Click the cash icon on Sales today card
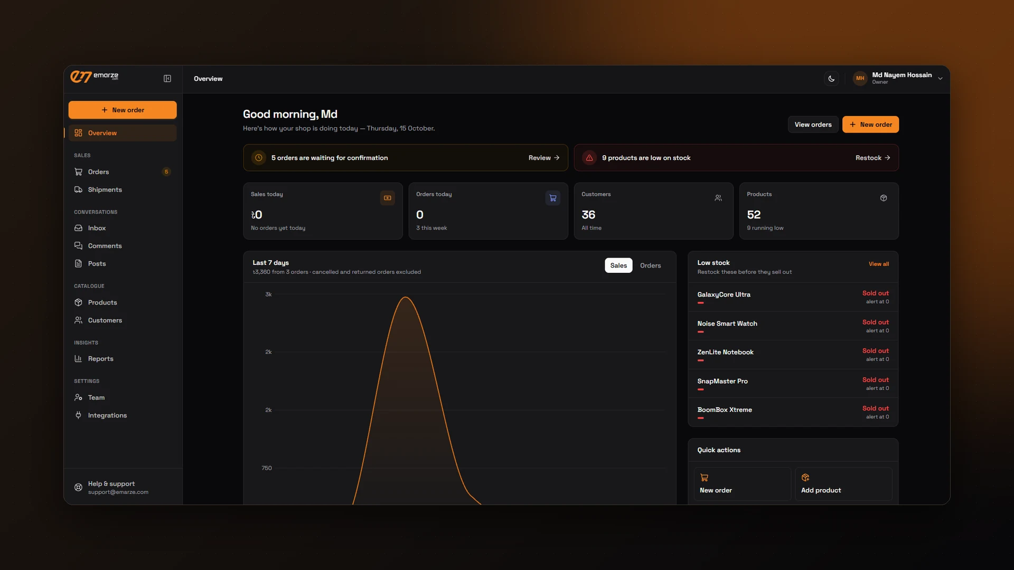 388,198
